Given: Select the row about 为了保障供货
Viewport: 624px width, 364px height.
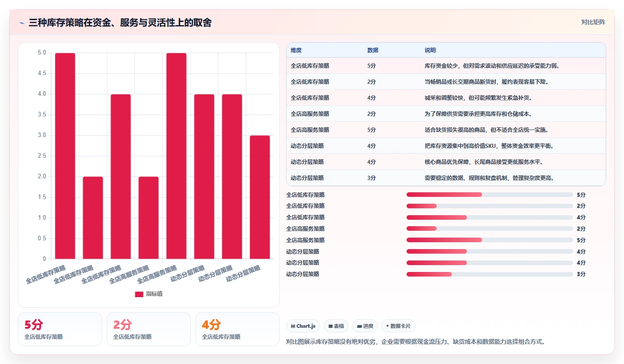Looking at the screenshot, I should point(446,114).
